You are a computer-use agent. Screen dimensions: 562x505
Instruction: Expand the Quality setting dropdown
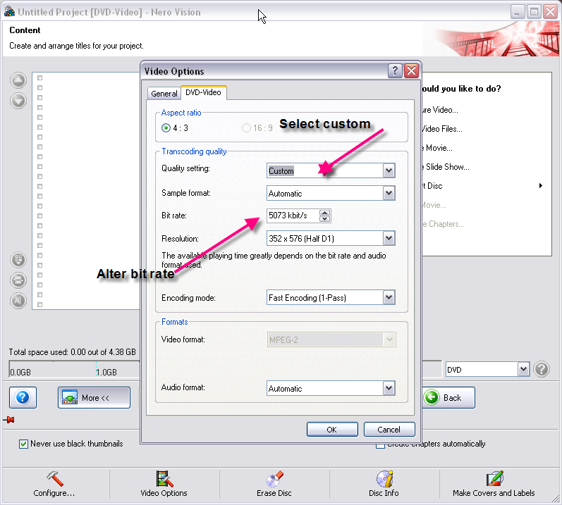point(389,170)
